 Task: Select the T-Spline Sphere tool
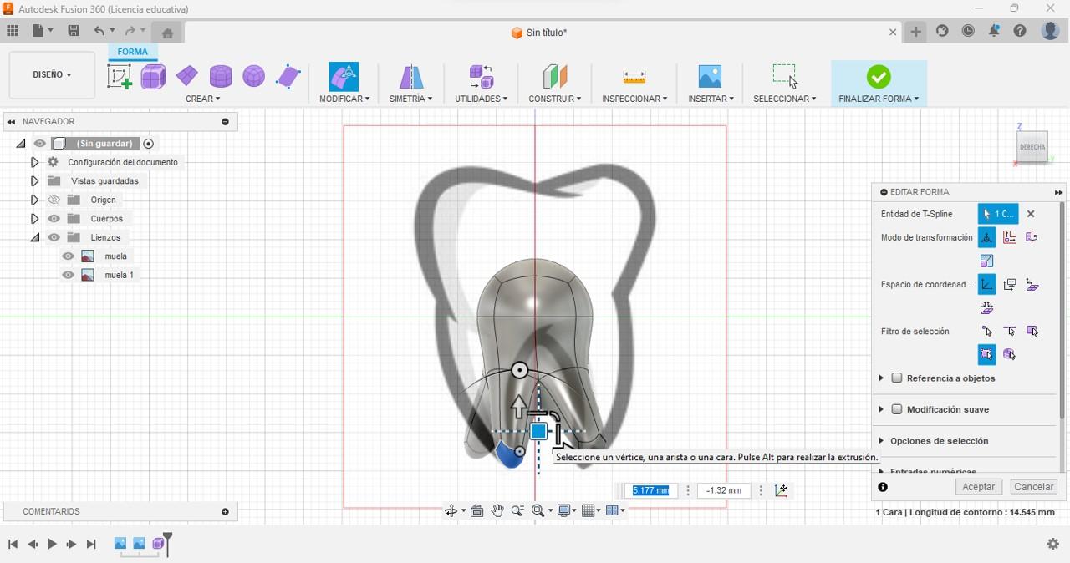[254, 77]
